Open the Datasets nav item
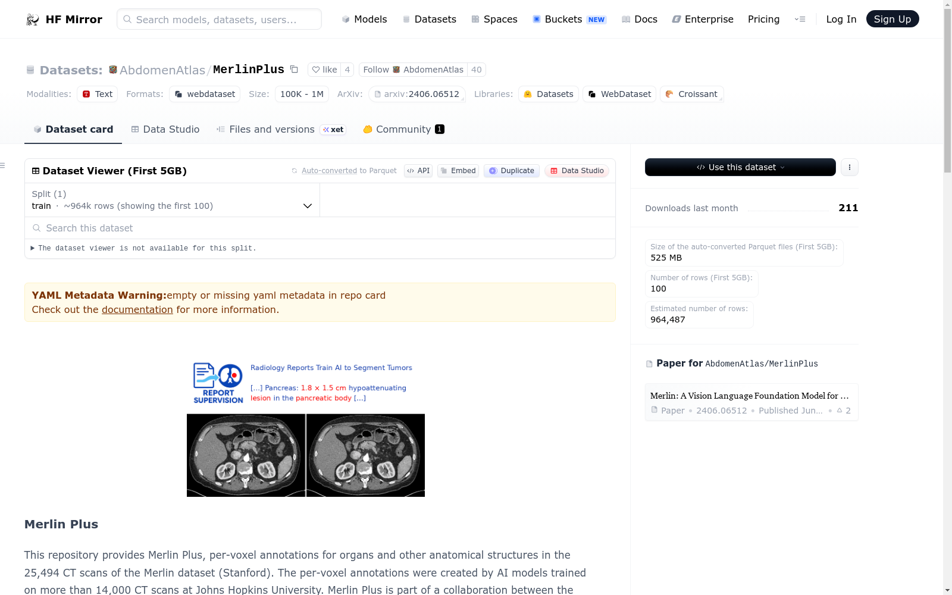 (x=429, y=19)
